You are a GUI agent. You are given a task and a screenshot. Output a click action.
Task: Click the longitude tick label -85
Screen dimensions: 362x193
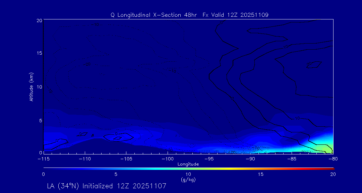click(292, 159)
